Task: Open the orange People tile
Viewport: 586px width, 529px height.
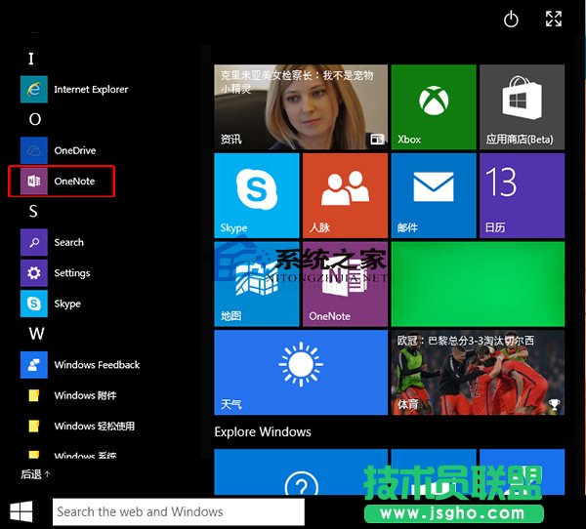Action: click(344, 195)
